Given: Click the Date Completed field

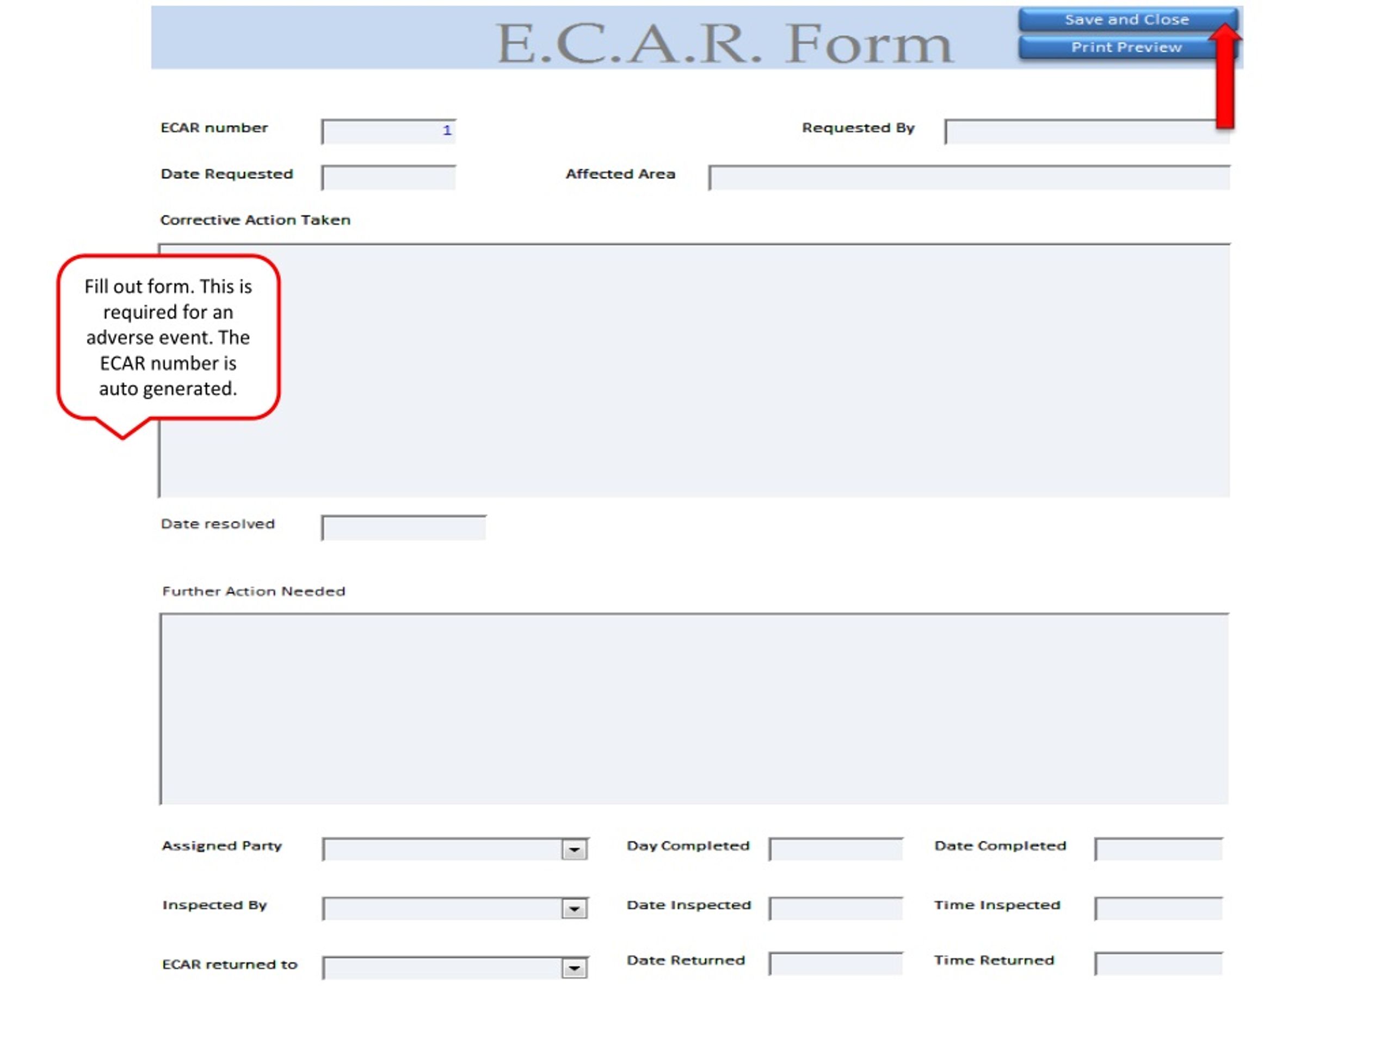Looking at the screenshot, I should [1158, 849].
